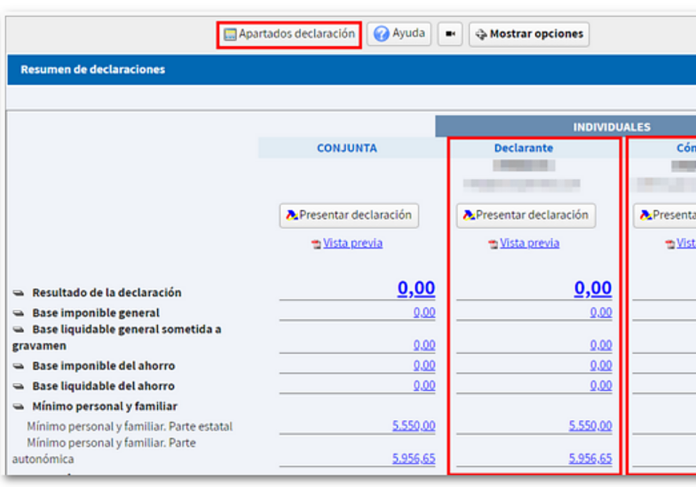Open Declarante Base imponible del ahorro value
Screen dimensions: 696x487
click(x=601, y=365)
